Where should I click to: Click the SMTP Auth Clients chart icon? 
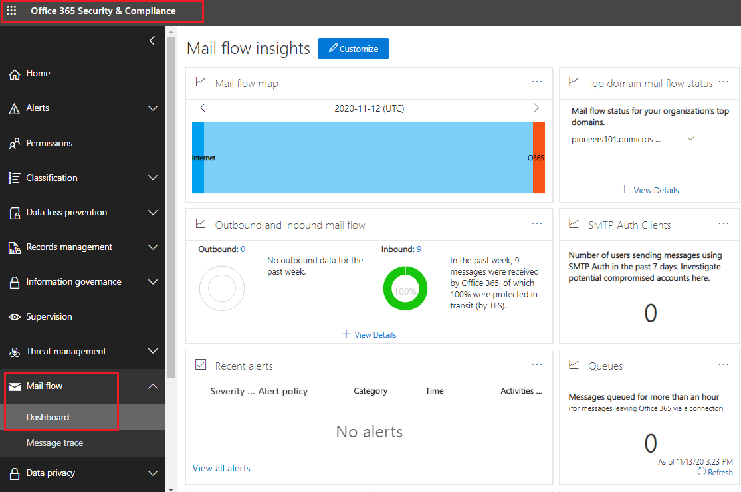point(574,223)
